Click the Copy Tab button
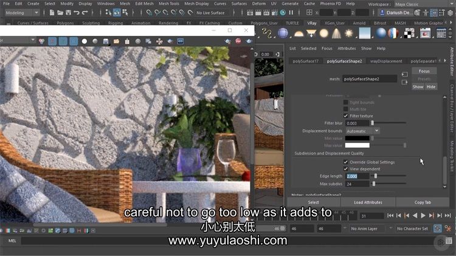 click(423, 202)
